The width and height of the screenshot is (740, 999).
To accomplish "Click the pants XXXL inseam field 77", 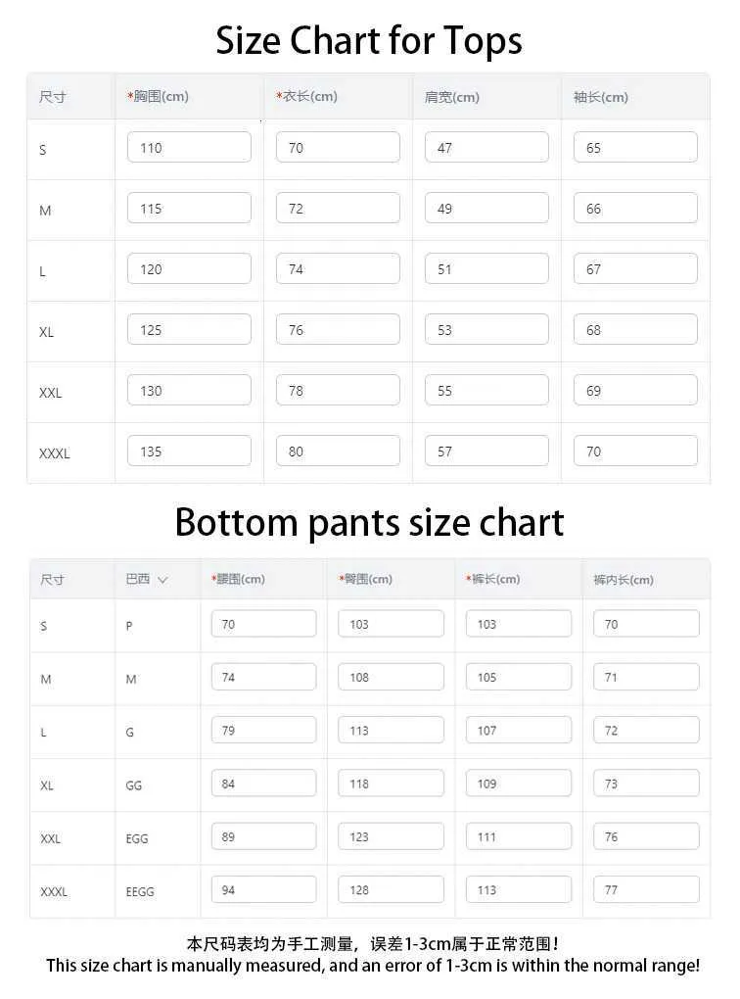I will (x=646, y=890).
